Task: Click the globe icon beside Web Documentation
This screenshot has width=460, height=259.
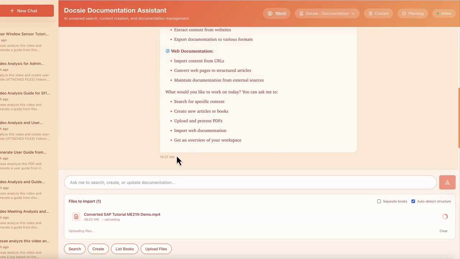Action: point(167,51)
